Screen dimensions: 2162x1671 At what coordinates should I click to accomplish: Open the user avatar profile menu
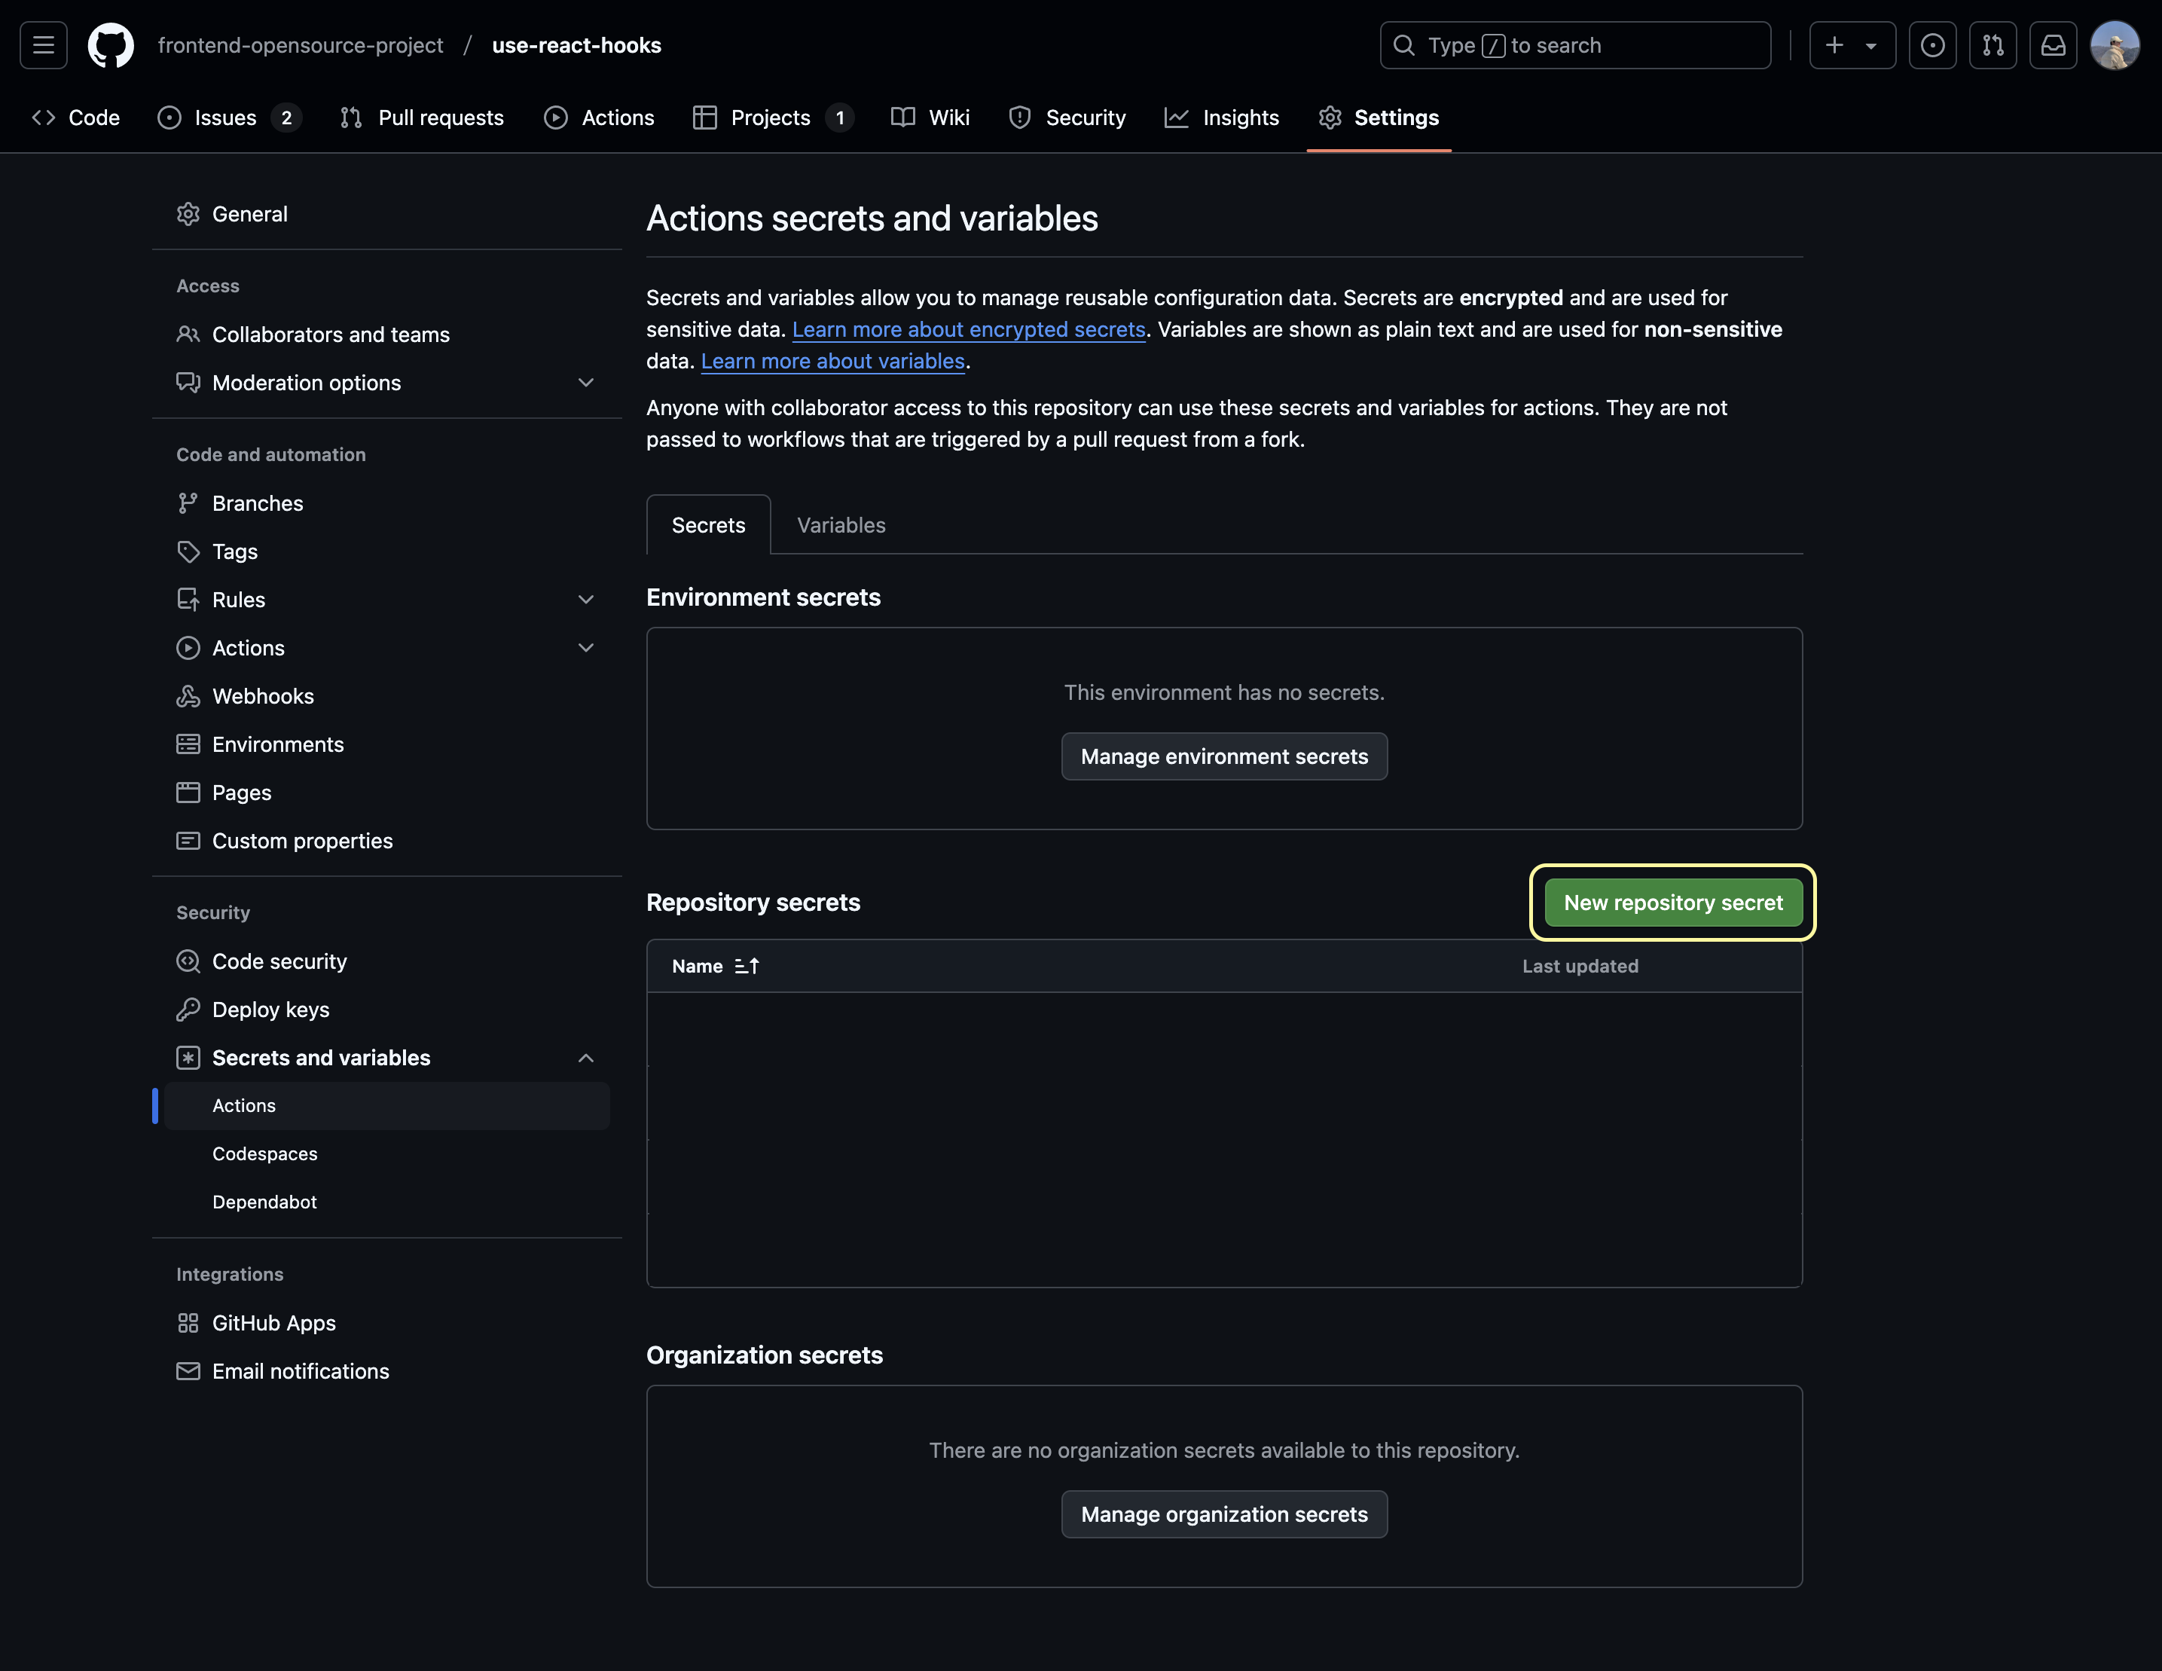2115,45
